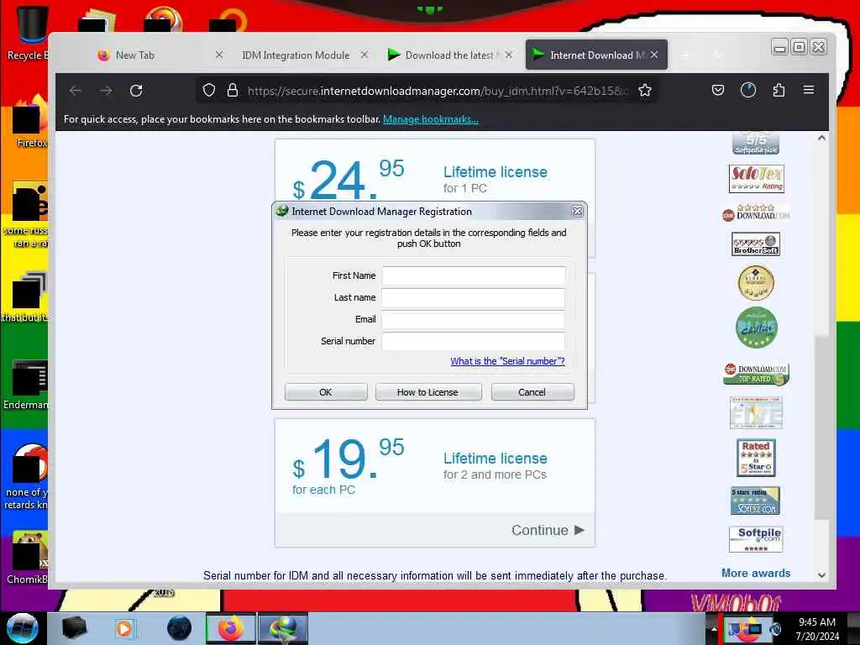Viewport: 860px width, 645px height.
Task: Switch to the IDM Integration Module tab
Action: coord(296,55)
